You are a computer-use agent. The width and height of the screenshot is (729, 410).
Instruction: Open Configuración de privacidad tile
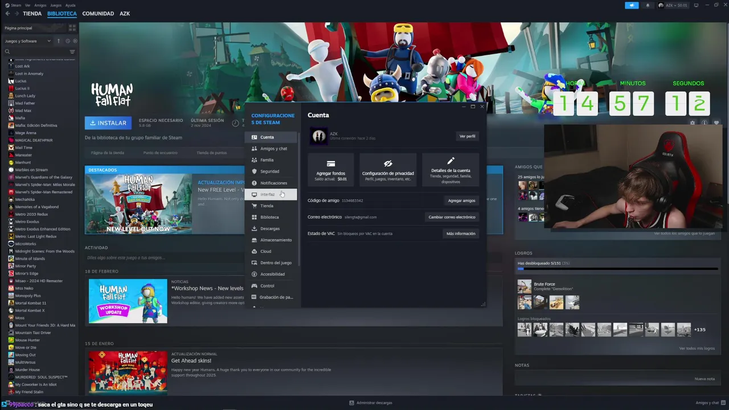click(x=388, y=169)
